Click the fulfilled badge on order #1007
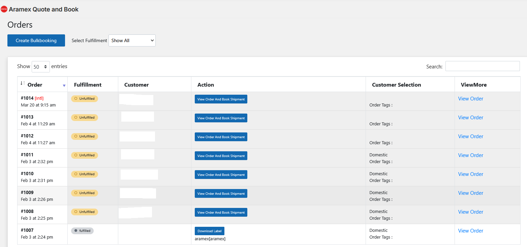The image size is (527, 247). coord(82,231)
